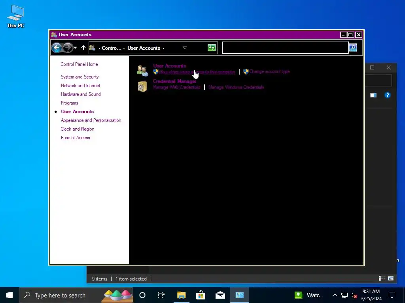Open Network and Internet category

coord(81,86)
